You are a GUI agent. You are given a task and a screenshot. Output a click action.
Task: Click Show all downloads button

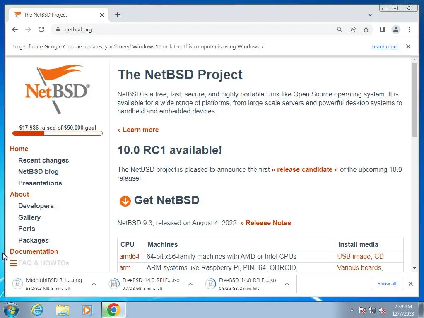[387, 284]
